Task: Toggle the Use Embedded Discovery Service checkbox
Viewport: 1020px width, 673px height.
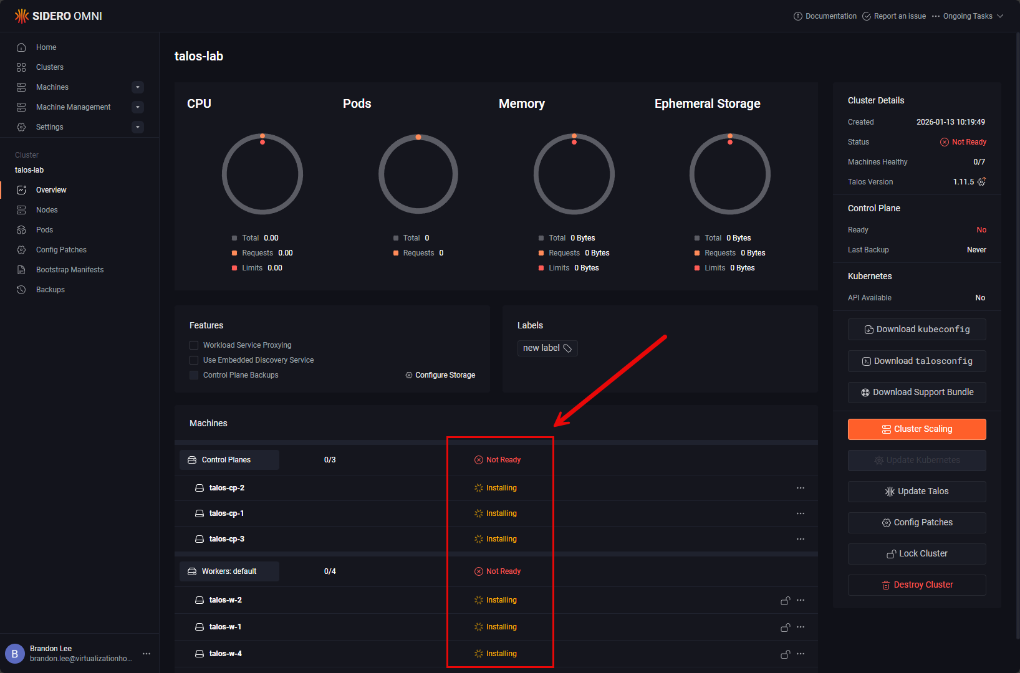Action: pyautogui.click(x=194, y=360)
